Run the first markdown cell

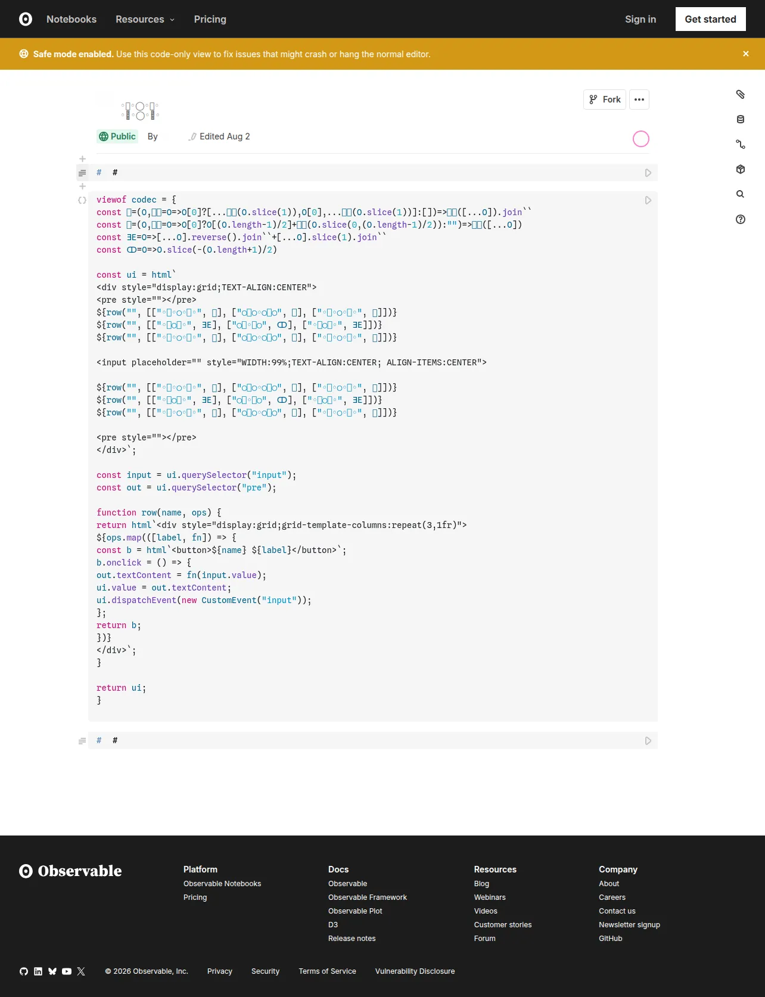(x=648, y=173)
